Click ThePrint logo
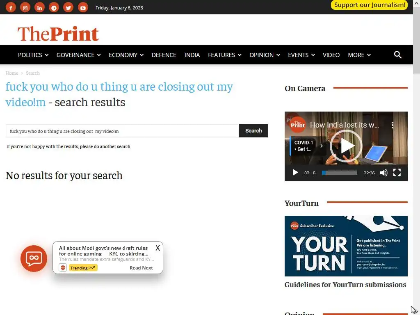The height and width of the screenshot is (315, 420). pos(58,34)
